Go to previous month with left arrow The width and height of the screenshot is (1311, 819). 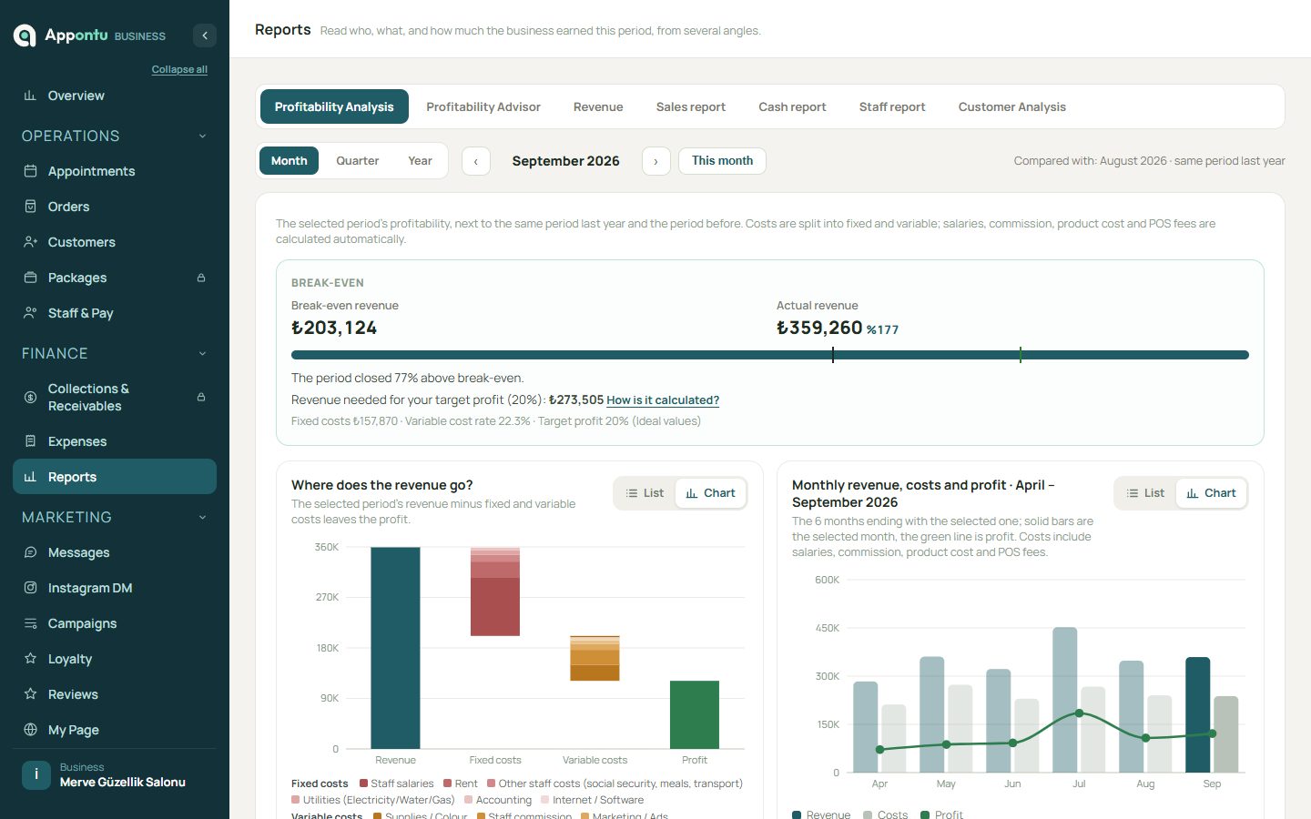click(x=476, y=161)
